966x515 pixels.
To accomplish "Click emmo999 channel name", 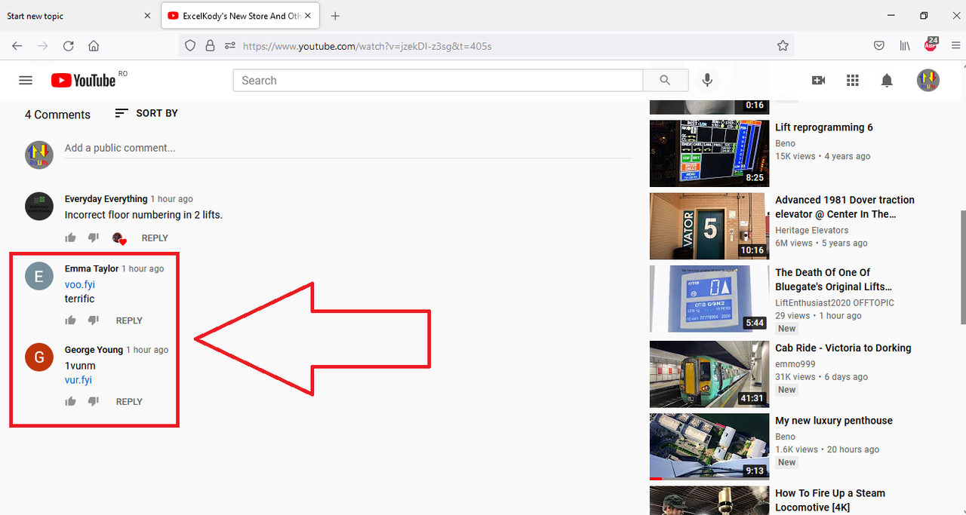I will (x=795, y=364).
